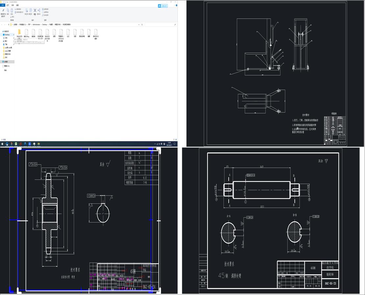Switch to the Share ribbon tab
Viewport: 365px width, 295px height.
pyautogui.click(x=12, y=5)
